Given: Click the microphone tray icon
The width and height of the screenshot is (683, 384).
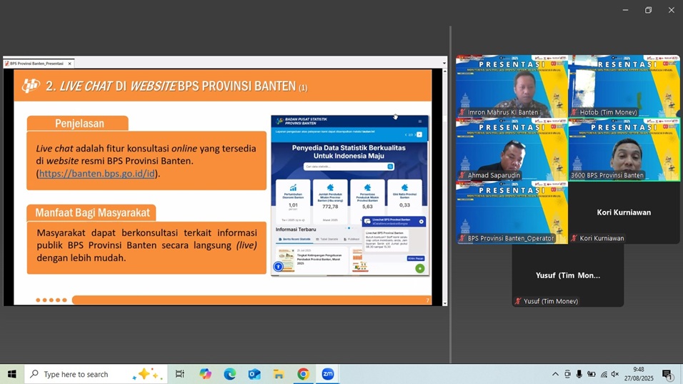Looking at the screenshot, I should click(x=579, y=374).
